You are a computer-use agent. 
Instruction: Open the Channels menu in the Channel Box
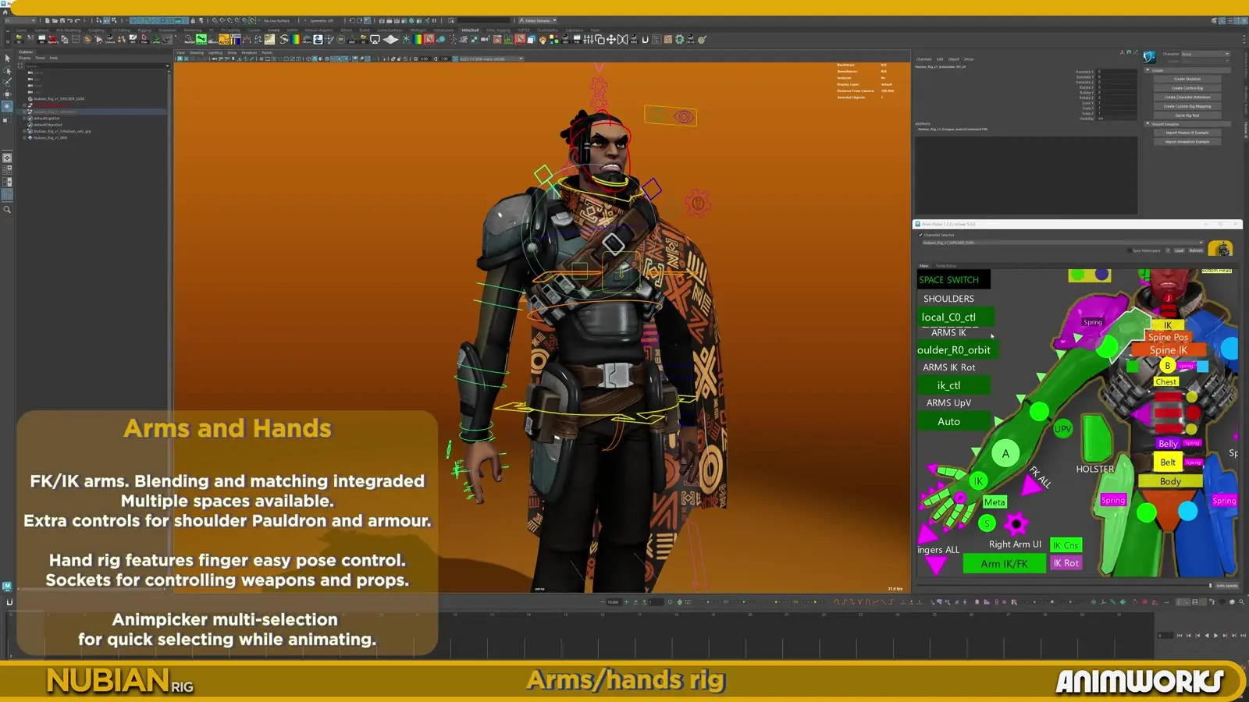pyautogui.click(x=923, y=59)
